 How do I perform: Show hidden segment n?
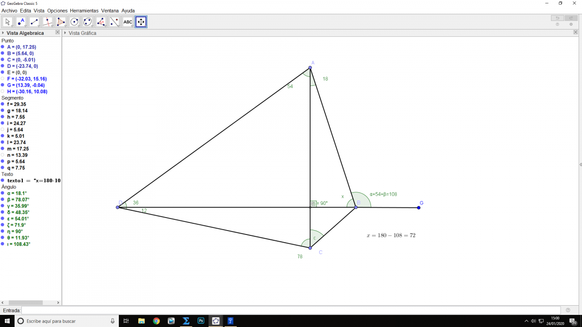pos(2,155)
